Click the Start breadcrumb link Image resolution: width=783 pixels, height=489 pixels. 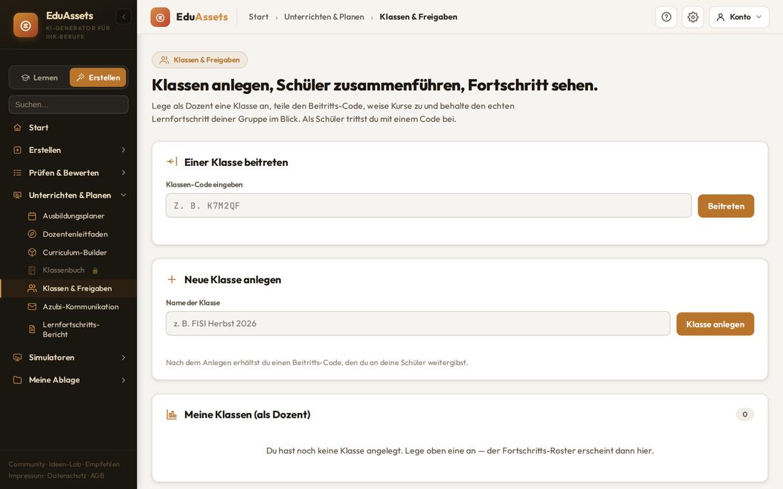[x=258, y=17]
